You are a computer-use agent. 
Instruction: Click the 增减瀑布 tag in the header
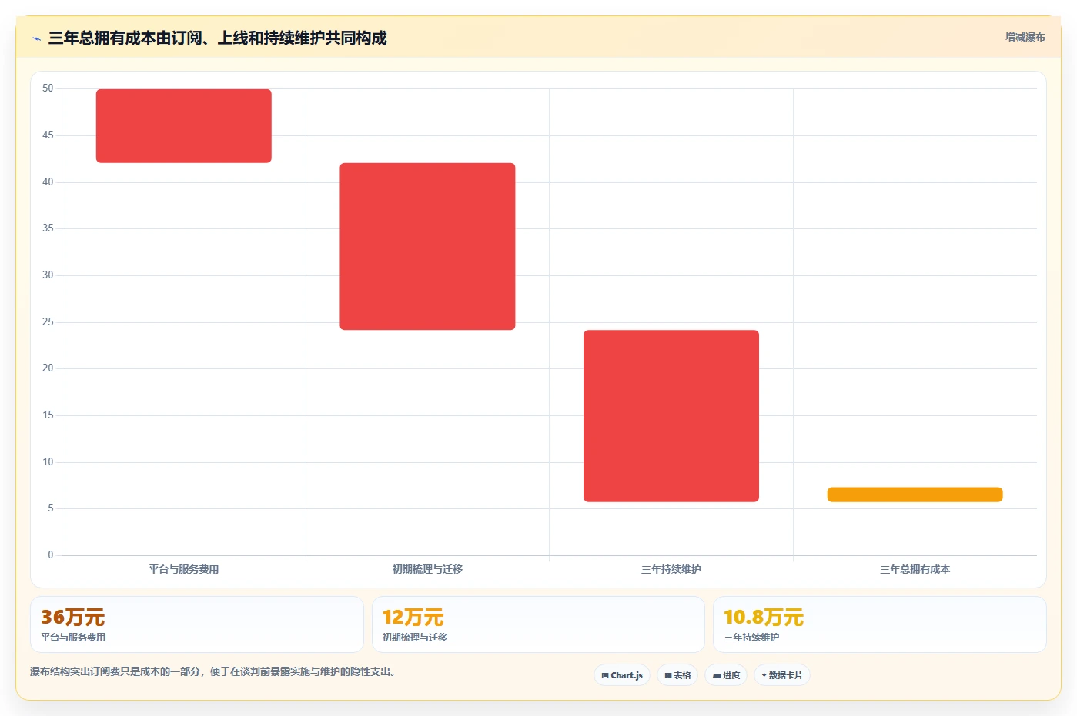[x=1025, y=37]
